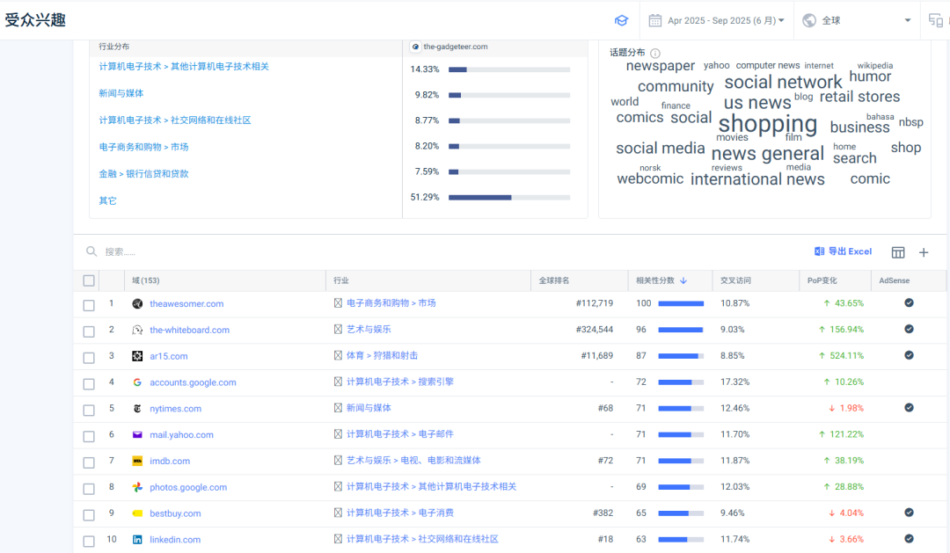
Task: Click relevance score bar for theawesomer.com
Action: (x=681, y=303)
